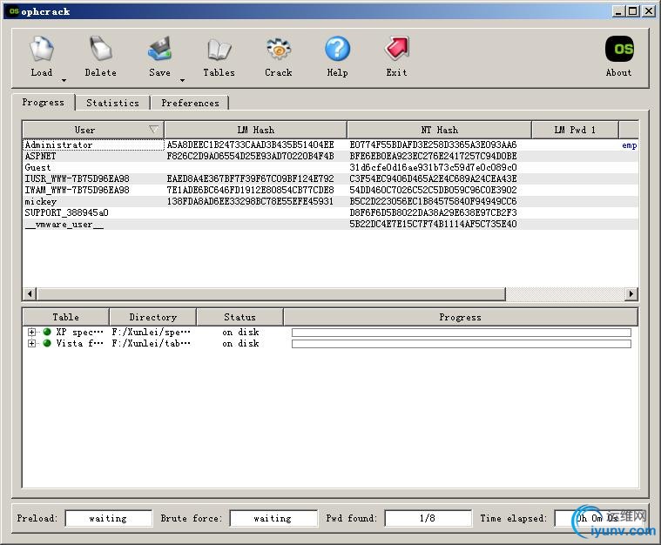Click the Save disk icon
The height and width of the screenshot is (545, 661).
click(159, 49)
